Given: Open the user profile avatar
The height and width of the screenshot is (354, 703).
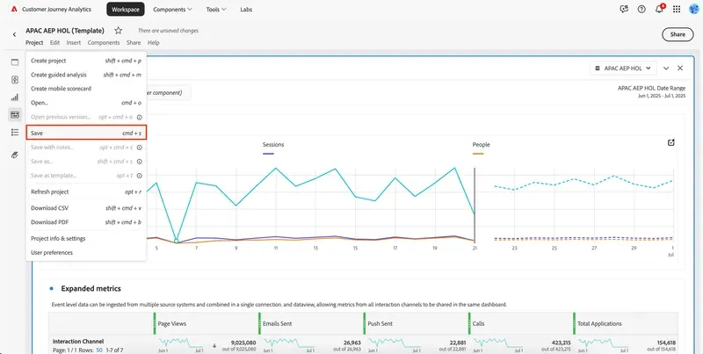Looking at the screenshot, I should [x=693, y=9].
